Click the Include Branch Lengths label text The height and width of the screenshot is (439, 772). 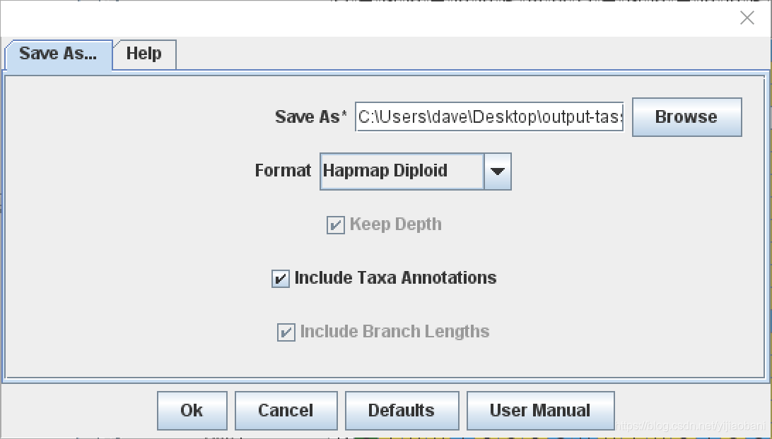click(x=394, y=332)
